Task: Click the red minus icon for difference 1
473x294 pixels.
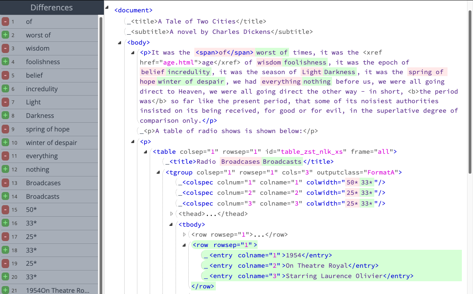Action: [x=5, y=22]
